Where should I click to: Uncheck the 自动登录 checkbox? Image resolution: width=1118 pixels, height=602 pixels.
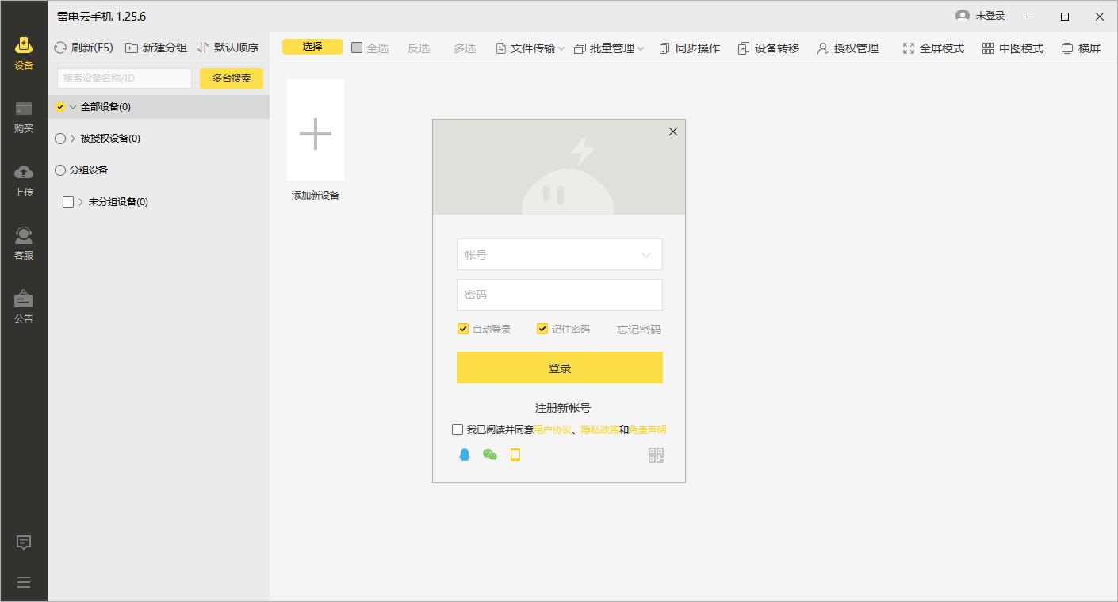(463, 329)
